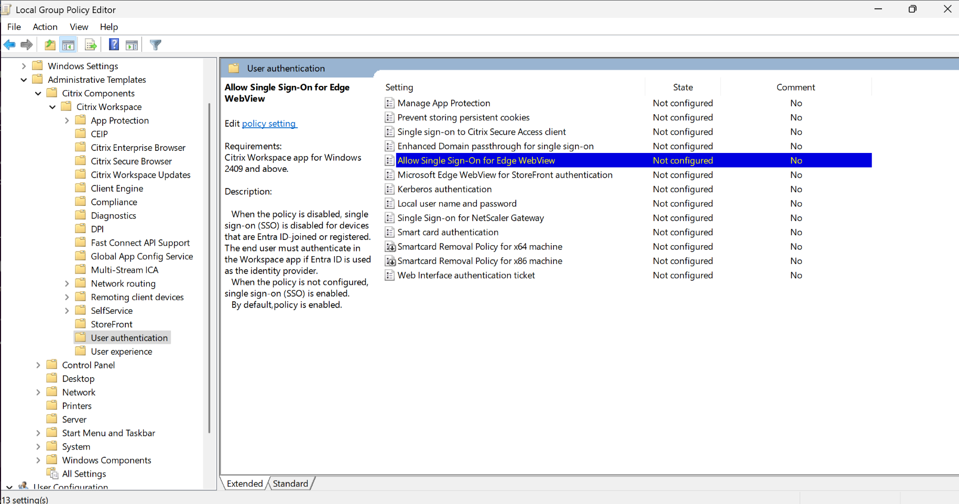959x504 pixels.
Task: Select Citrix Workspace Updates in the tree
Action: (140, 175)
